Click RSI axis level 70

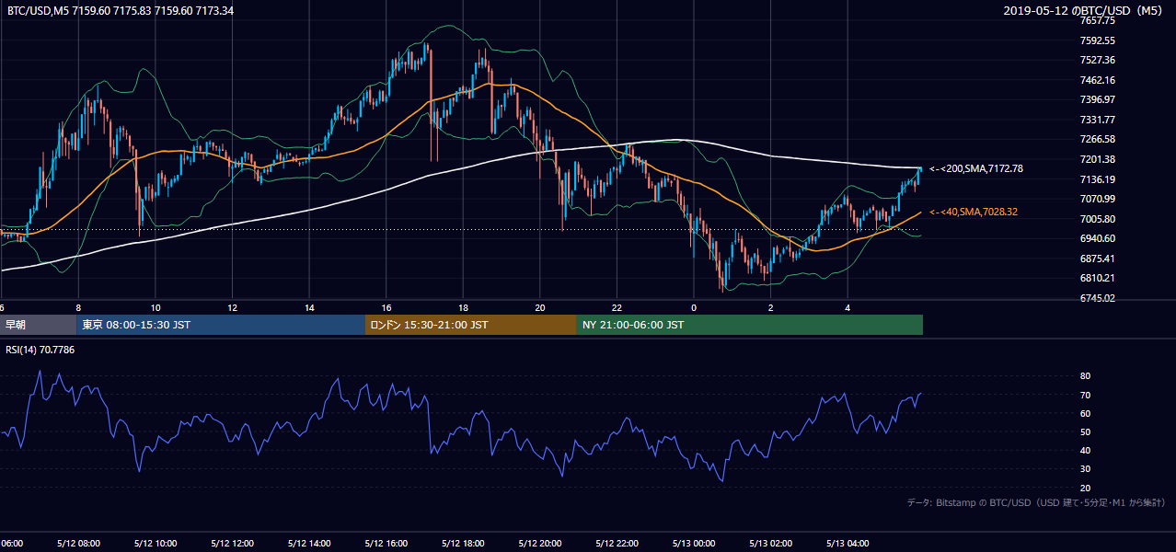coord(1085,395)
